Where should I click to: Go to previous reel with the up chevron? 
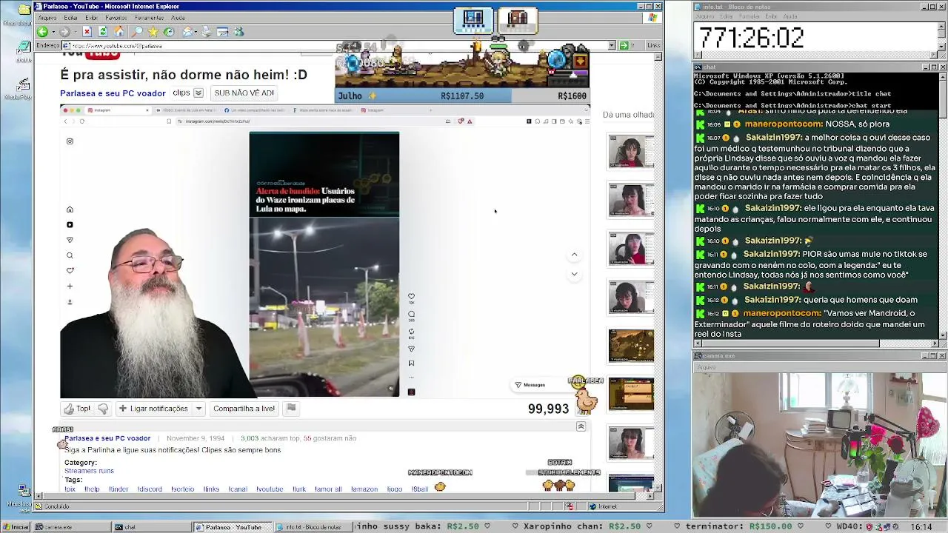pyautogui.click(x=574, y=255)
